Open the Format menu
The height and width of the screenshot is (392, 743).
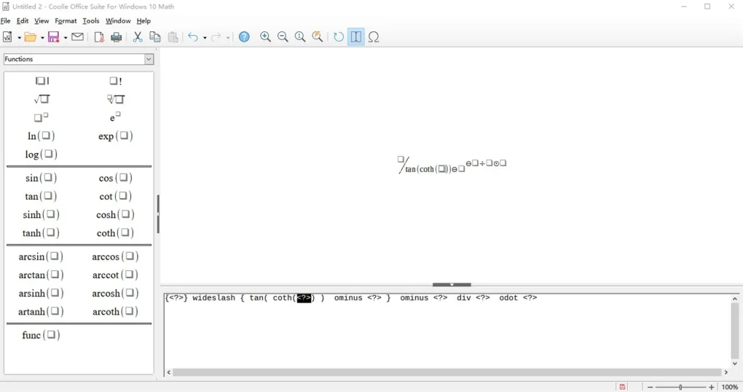66,21
